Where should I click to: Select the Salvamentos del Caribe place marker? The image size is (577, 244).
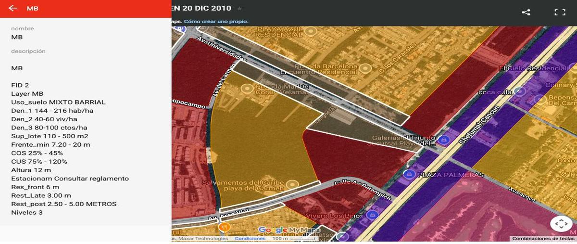click(291, 184)
